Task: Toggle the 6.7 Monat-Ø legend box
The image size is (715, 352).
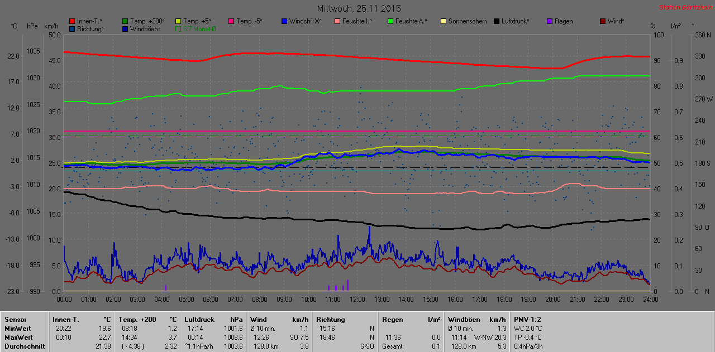Action: pyautogui.click(x=178, y=28)
